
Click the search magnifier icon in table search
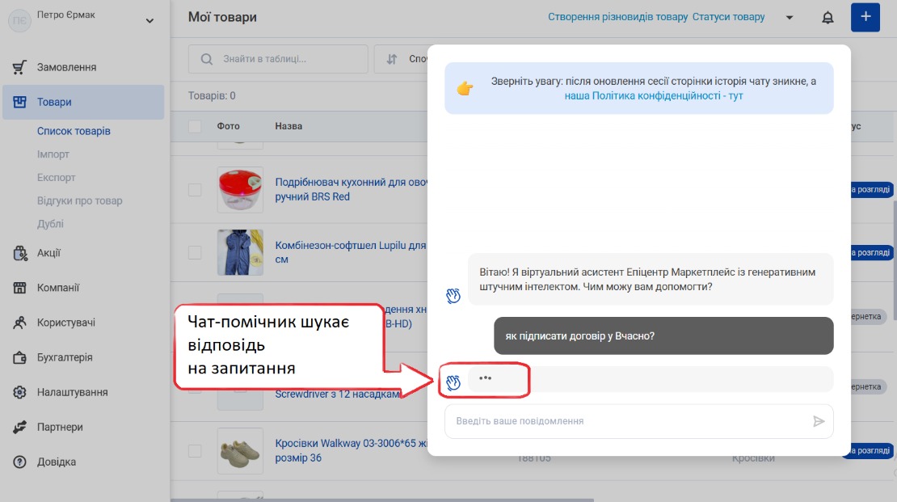pyautogui.click(x=207, y=59)
